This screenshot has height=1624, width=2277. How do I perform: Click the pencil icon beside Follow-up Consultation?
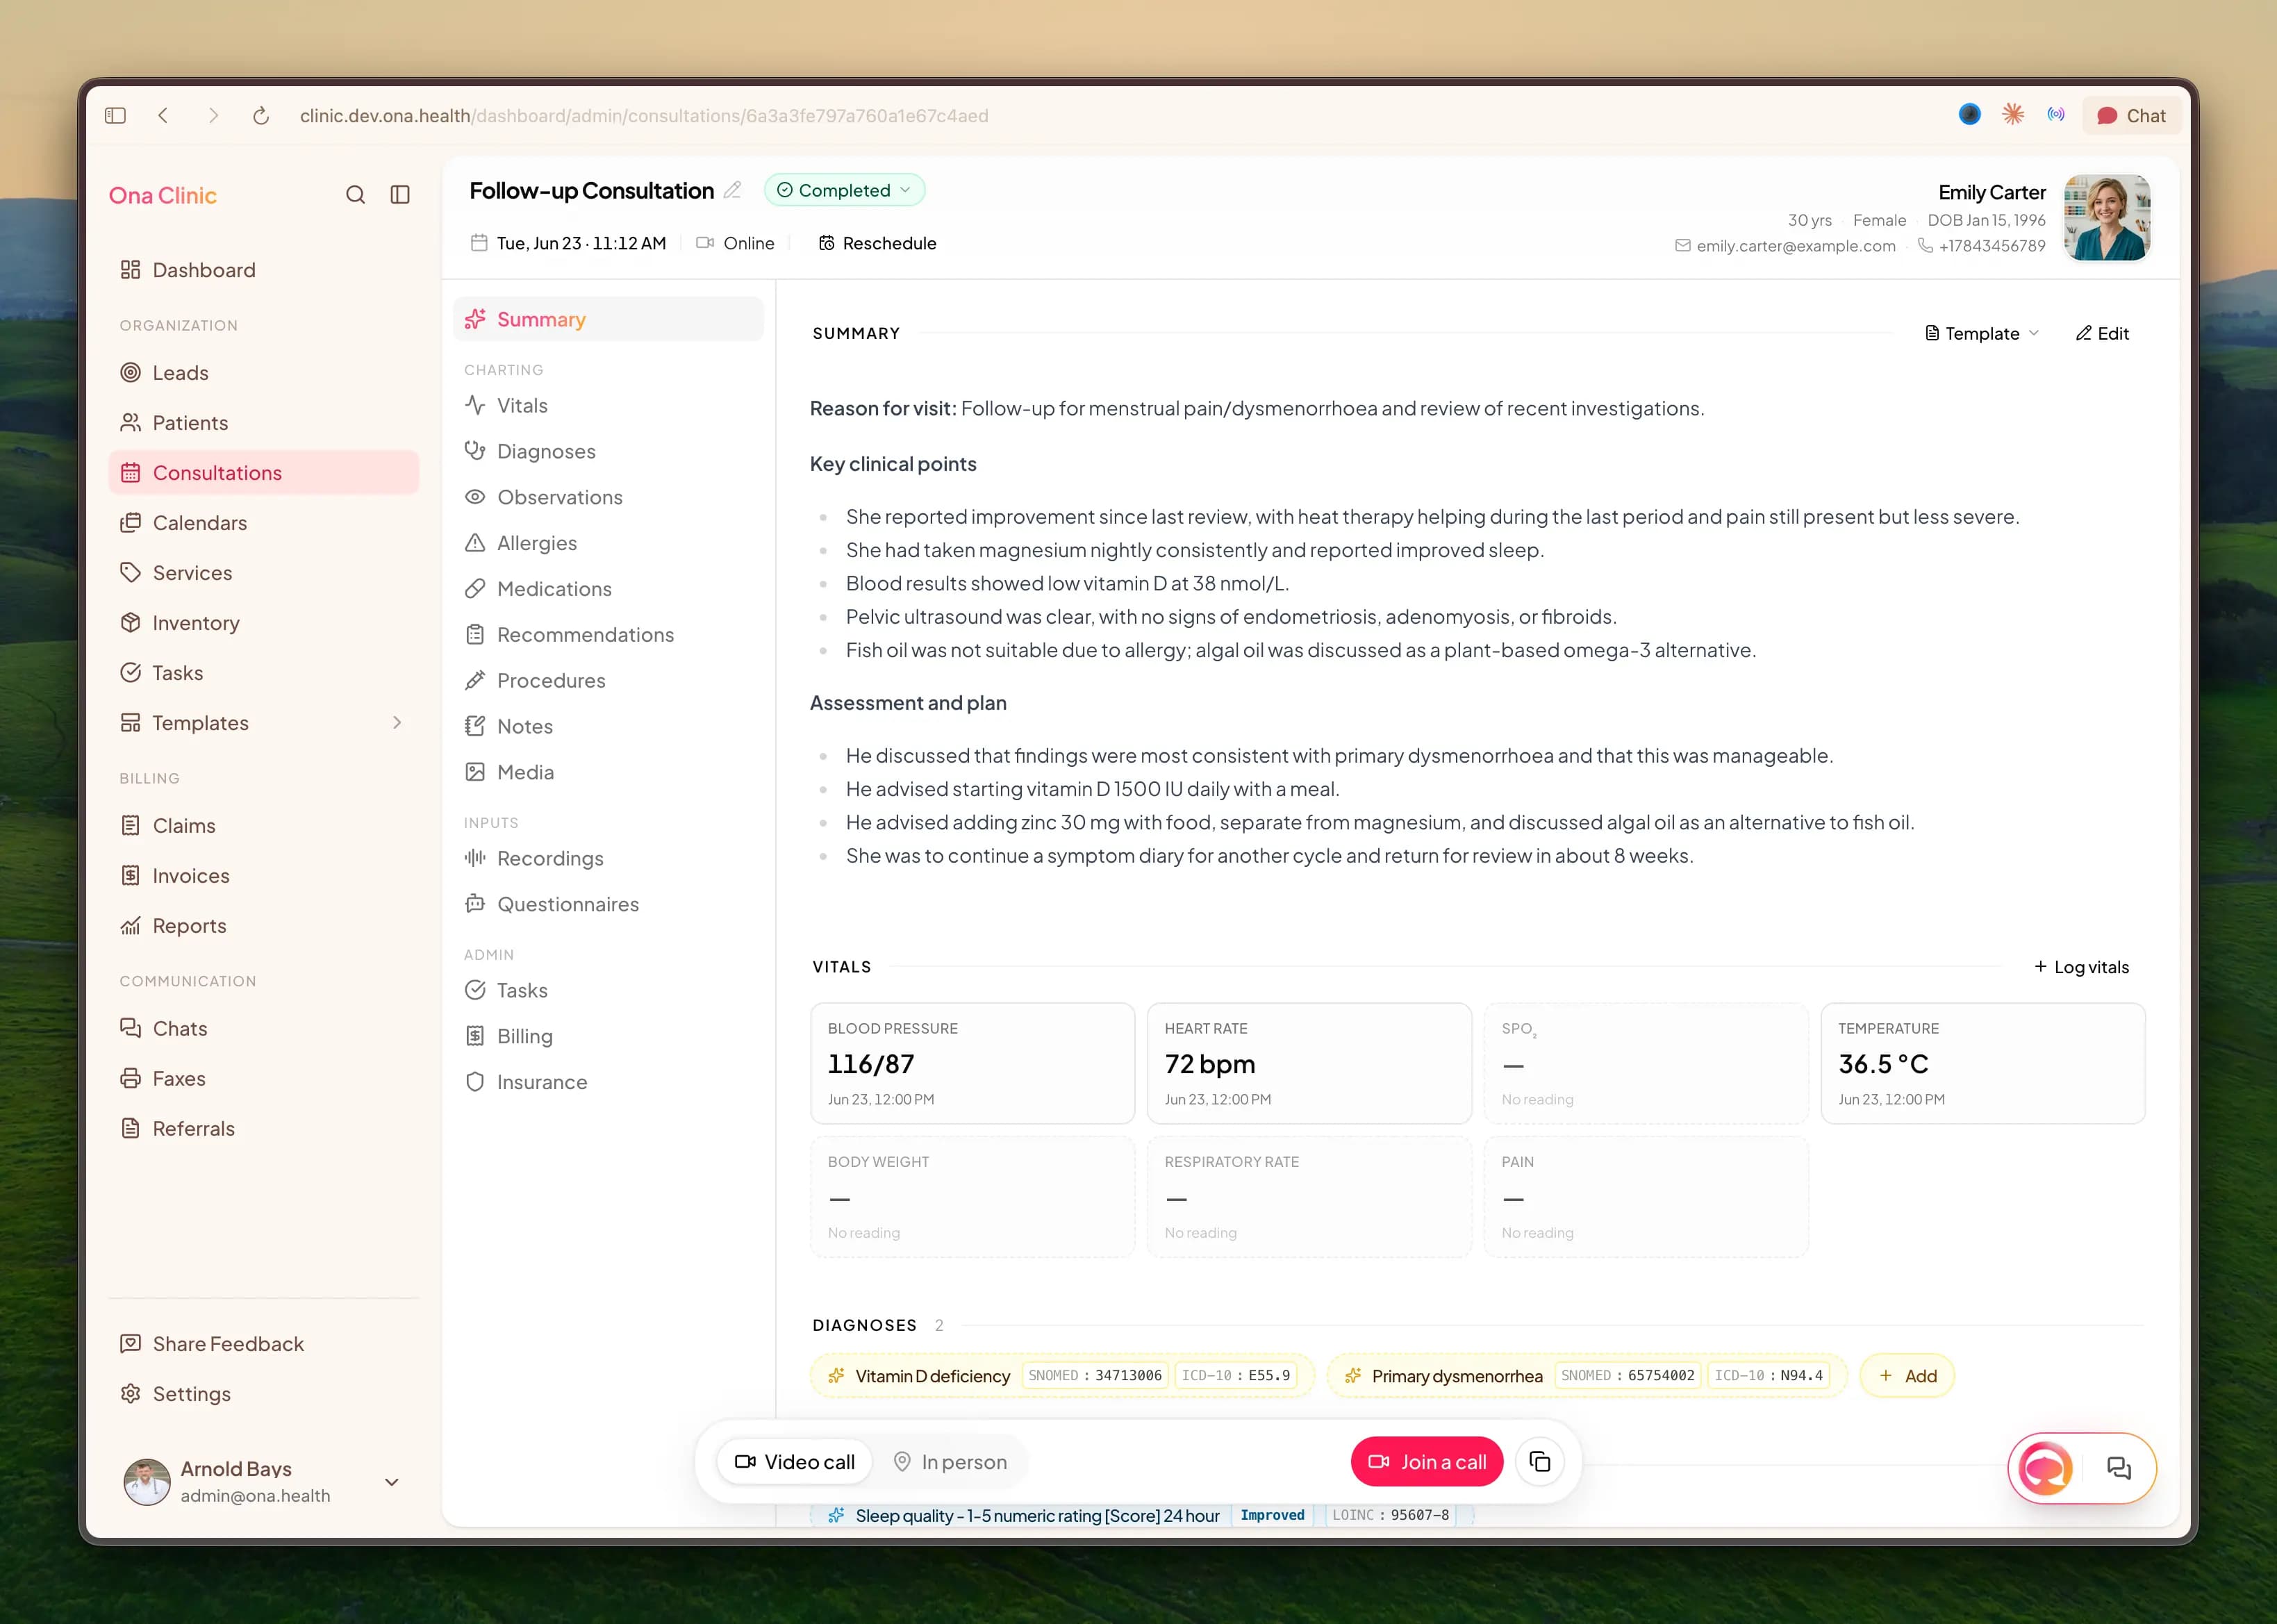click(733, 190)
